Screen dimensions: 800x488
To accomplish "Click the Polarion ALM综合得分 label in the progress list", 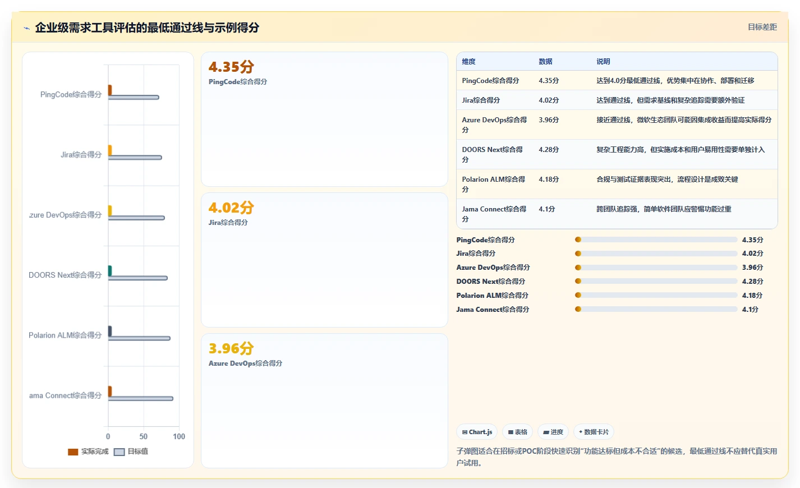I will tap(493, 296).
